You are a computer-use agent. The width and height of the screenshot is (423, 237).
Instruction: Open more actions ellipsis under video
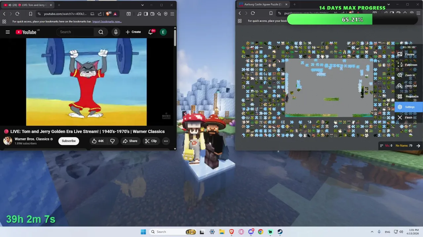click(x=166, y=141)
